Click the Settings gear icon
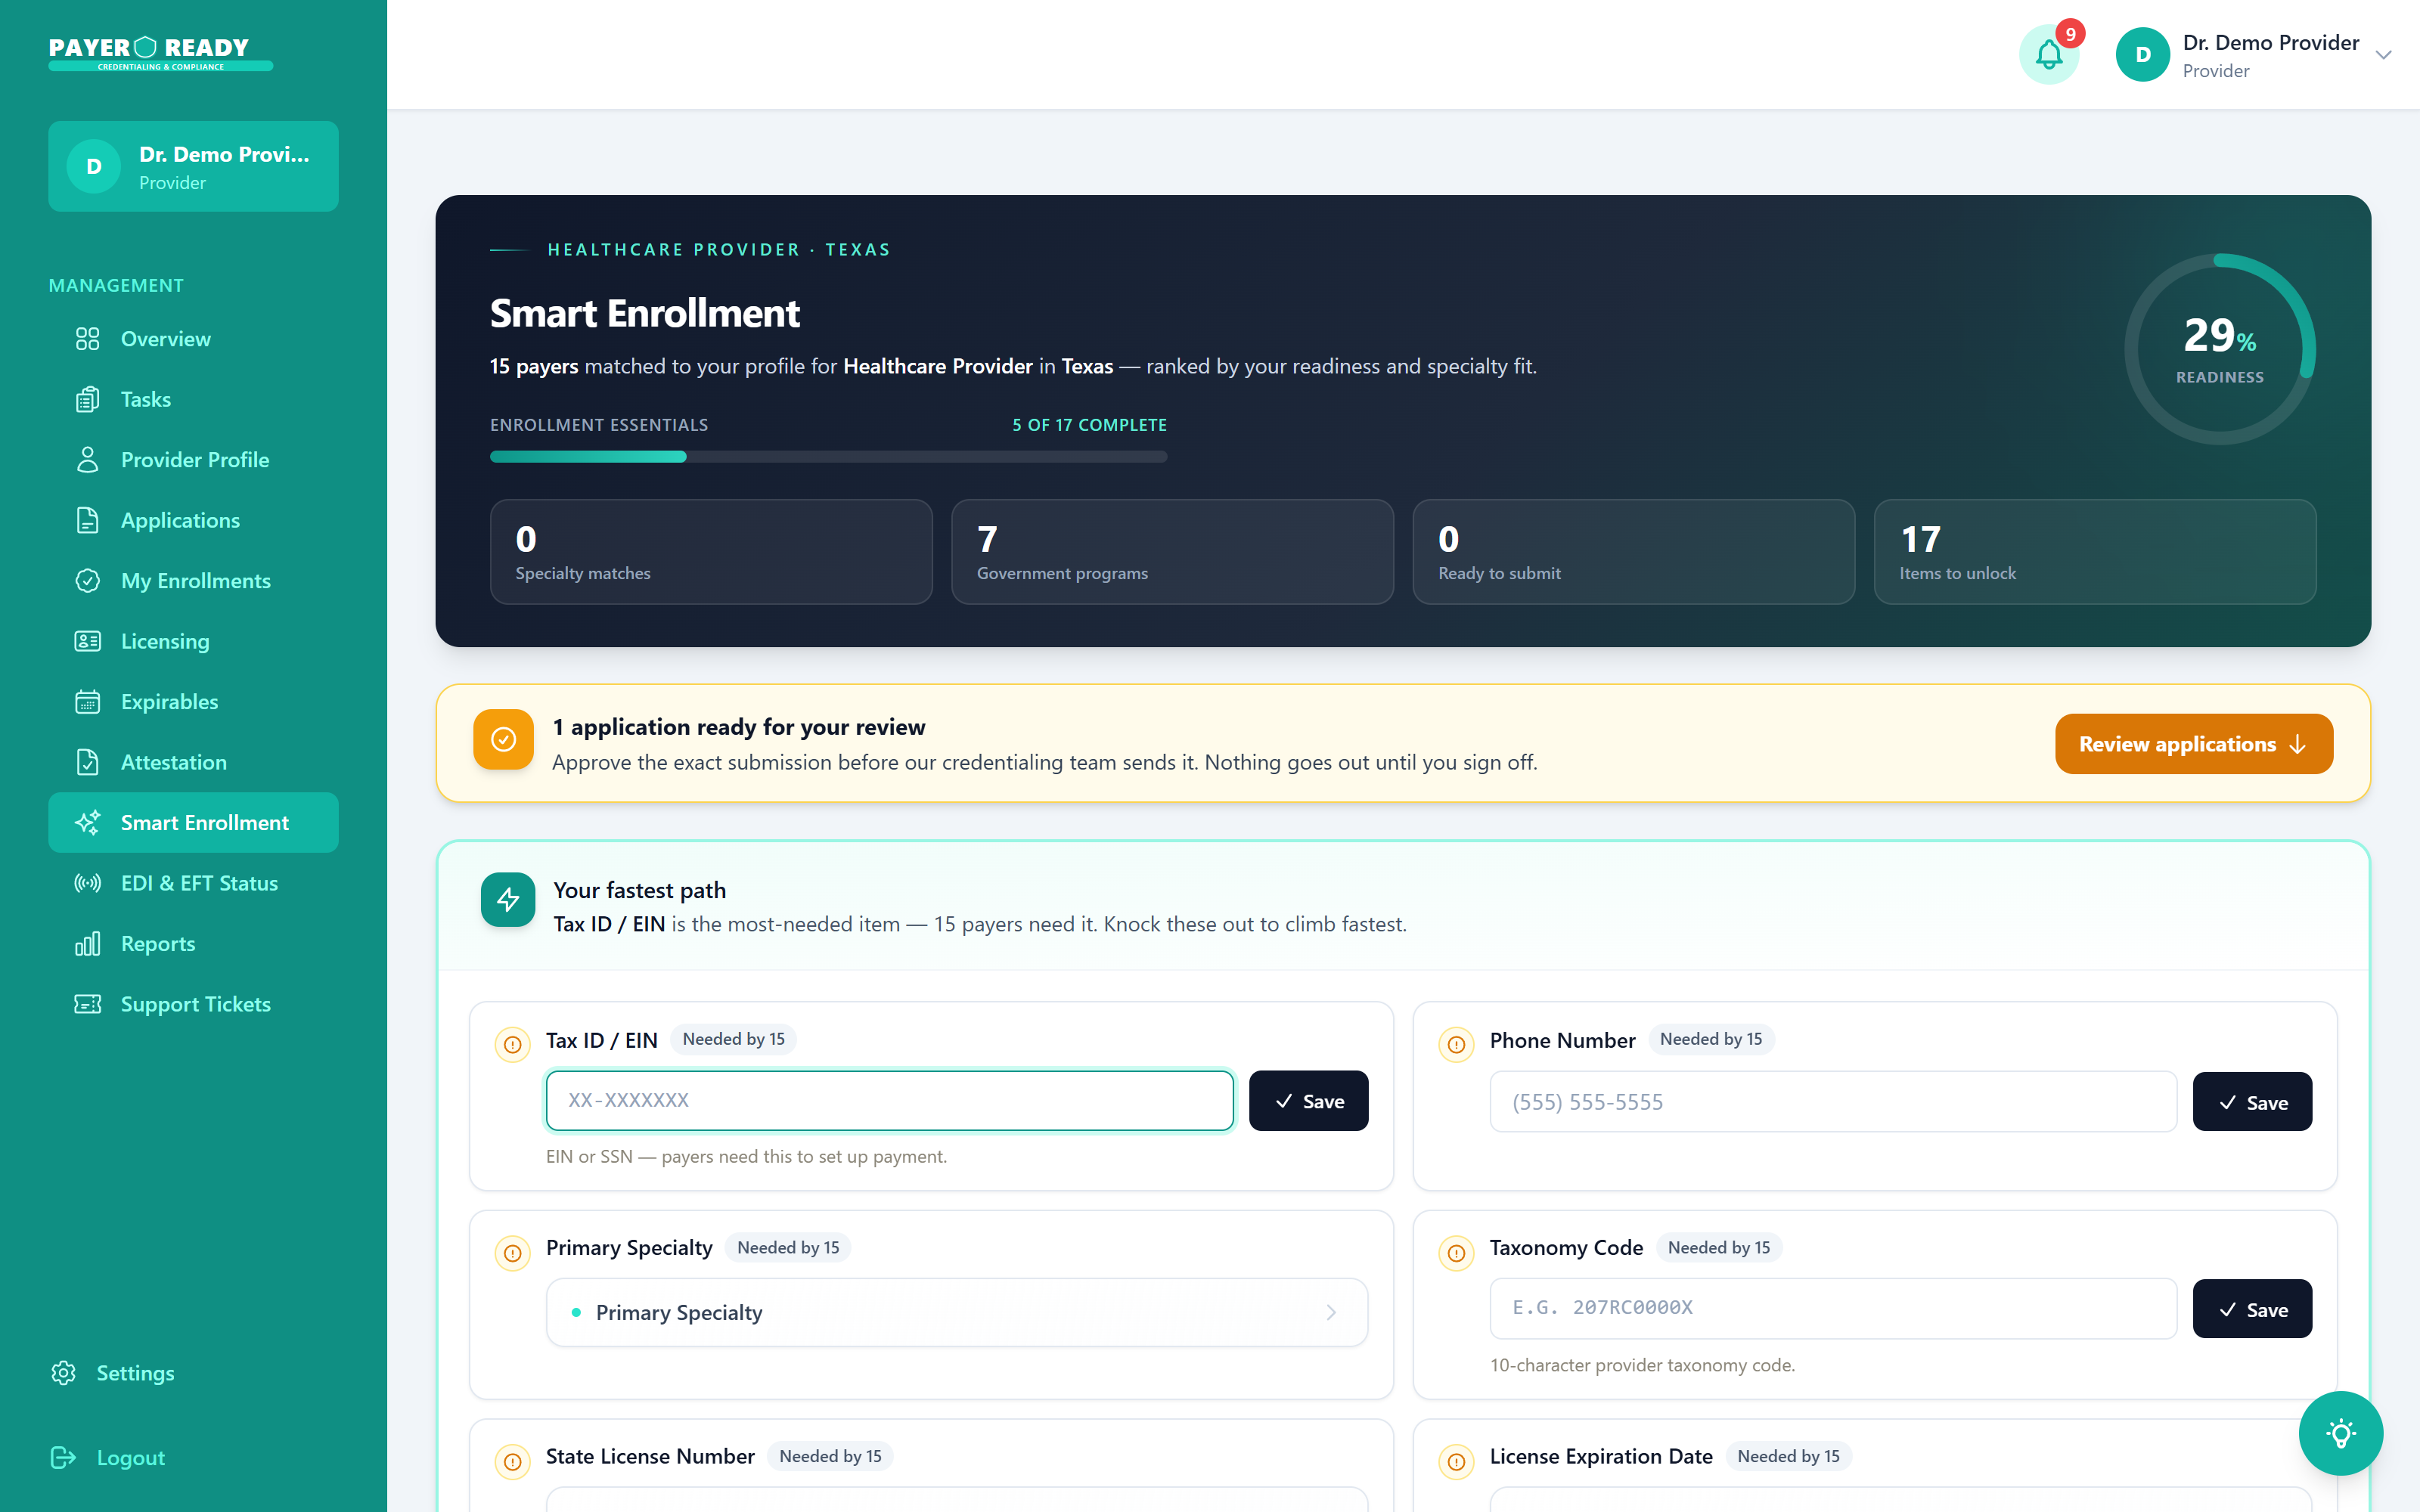 click(64, 1373)
